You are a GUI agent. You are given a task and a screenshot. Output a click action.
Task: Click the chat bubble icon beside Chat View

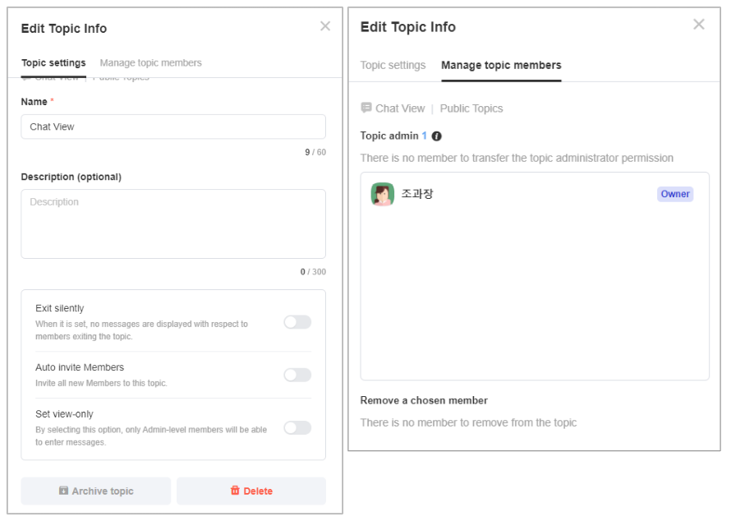point(366,108)
